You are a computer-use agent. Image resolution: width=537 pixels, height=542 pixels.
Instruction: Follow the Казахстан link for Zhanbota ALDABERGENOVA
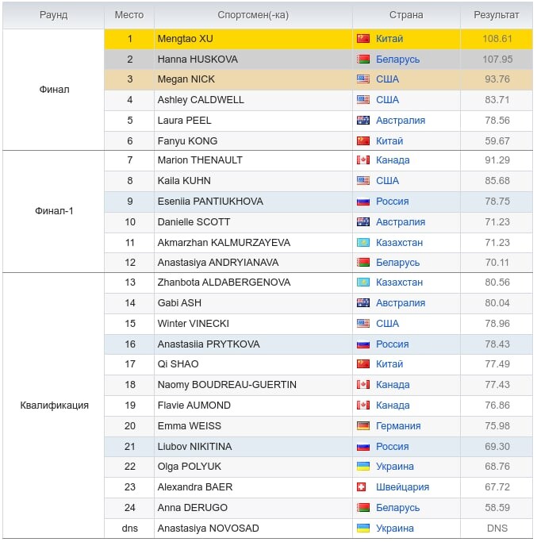[399, 283]
